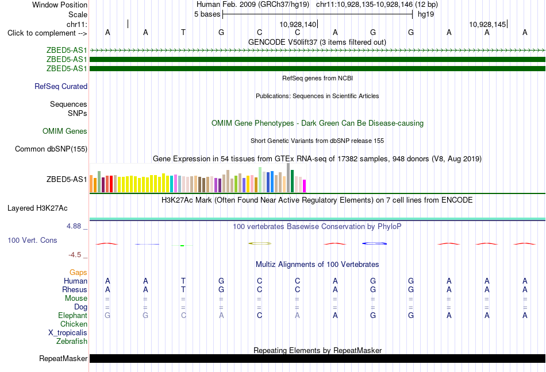
Task: Click the Mouse alignment row label
Action: (76, 299)
